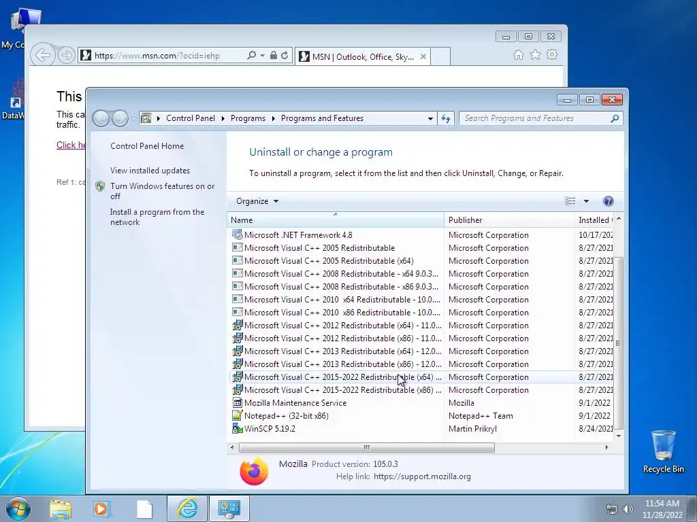The image size is (697, 522).
Task: Click the Visual C++ 2005 Redistributable (x64) icon
Action: point(238,260)
